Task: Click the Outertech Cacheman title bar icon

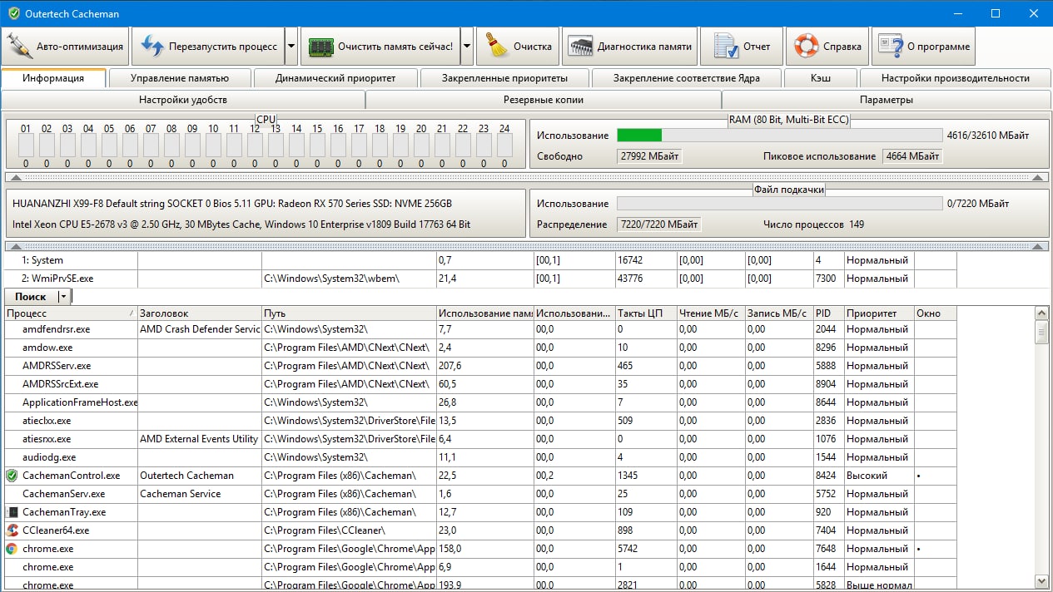Action: (x=14, y=13)
